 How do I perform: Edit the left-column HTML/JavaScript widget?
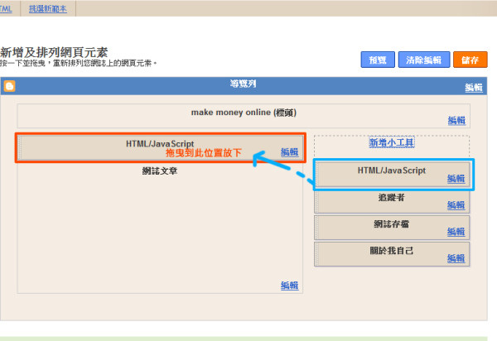[x=289, y=152]
